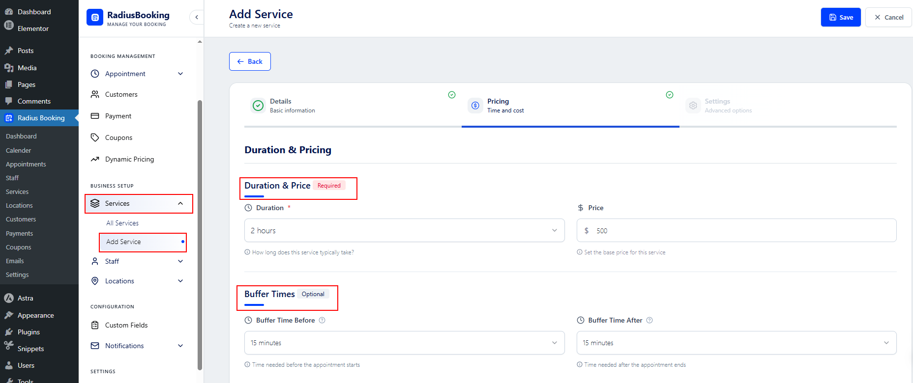
Task: Click the Appearance brush icon
Action: (9, 315)
